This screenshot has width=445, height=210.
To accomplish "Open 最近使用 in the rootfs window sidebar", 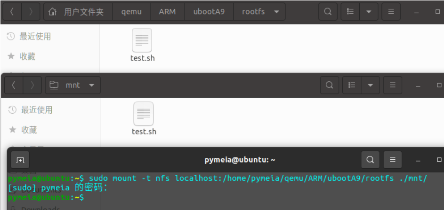I will (29, 36).
